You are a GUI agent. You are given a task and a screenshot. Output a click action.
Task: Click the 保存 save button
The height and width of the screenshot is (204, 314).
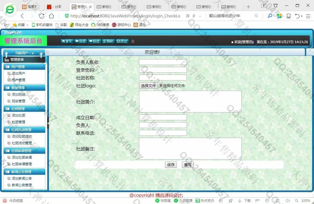[x=171, y=165]
